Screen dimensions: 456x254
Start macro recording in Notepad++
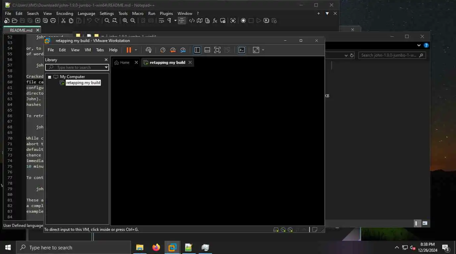click(x=243, y=21)
